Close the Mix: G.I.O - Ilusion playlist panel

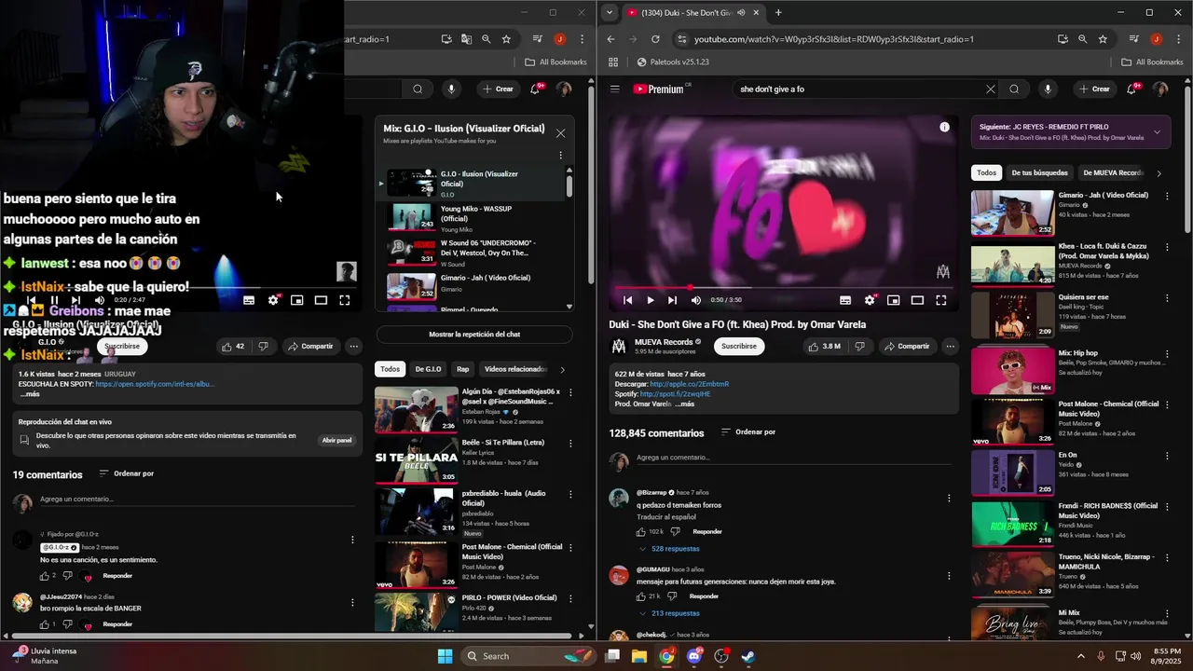[x=560, y=133]
